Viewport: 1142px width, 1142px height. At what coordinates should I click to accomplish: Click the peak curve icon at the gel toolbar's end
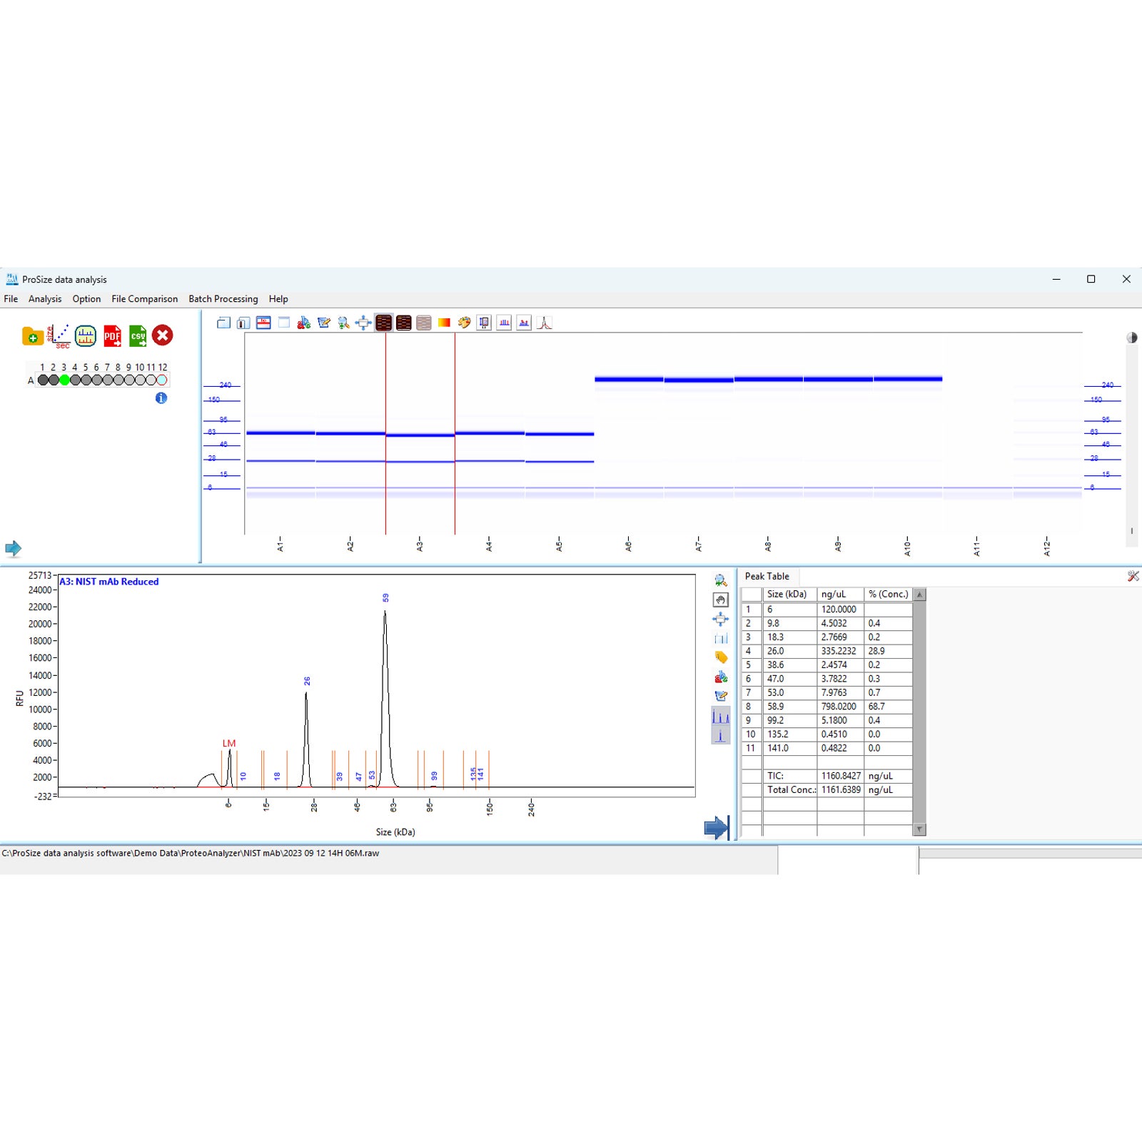545,323
